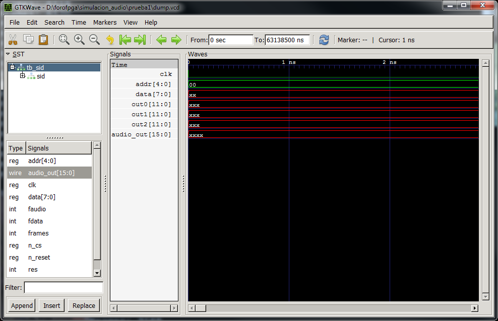Jump to the end of the trace
This screenshot has width=498, height=321.
(x=140, y=40)
